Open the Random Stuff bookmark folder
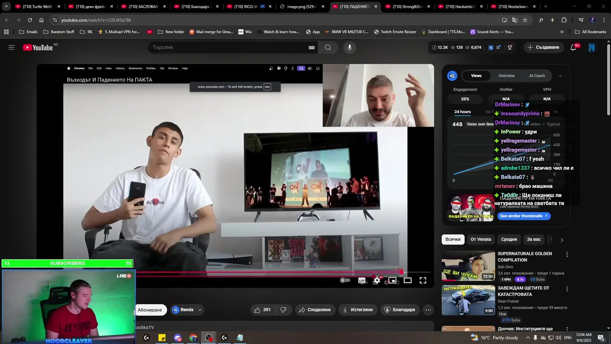Image resolution: width=611 pixels, height=344 pixels. tap(58, 32)
